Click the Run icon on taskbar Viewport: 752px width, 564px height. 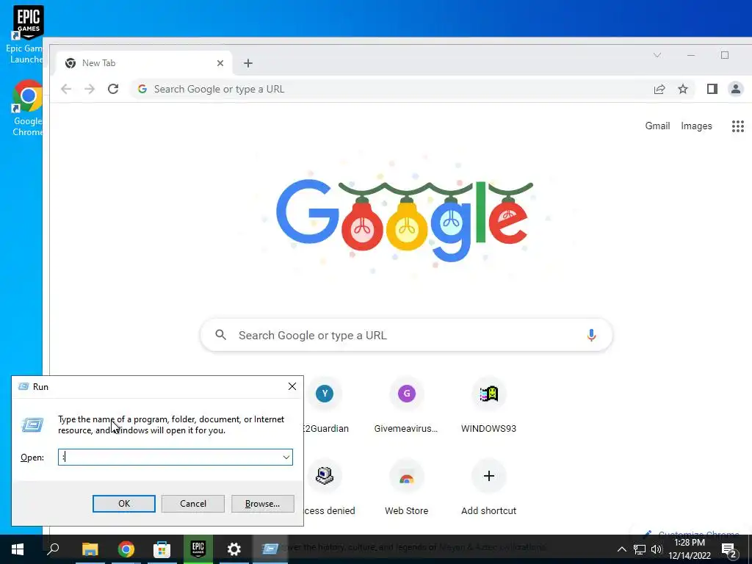tap(270, 549)
